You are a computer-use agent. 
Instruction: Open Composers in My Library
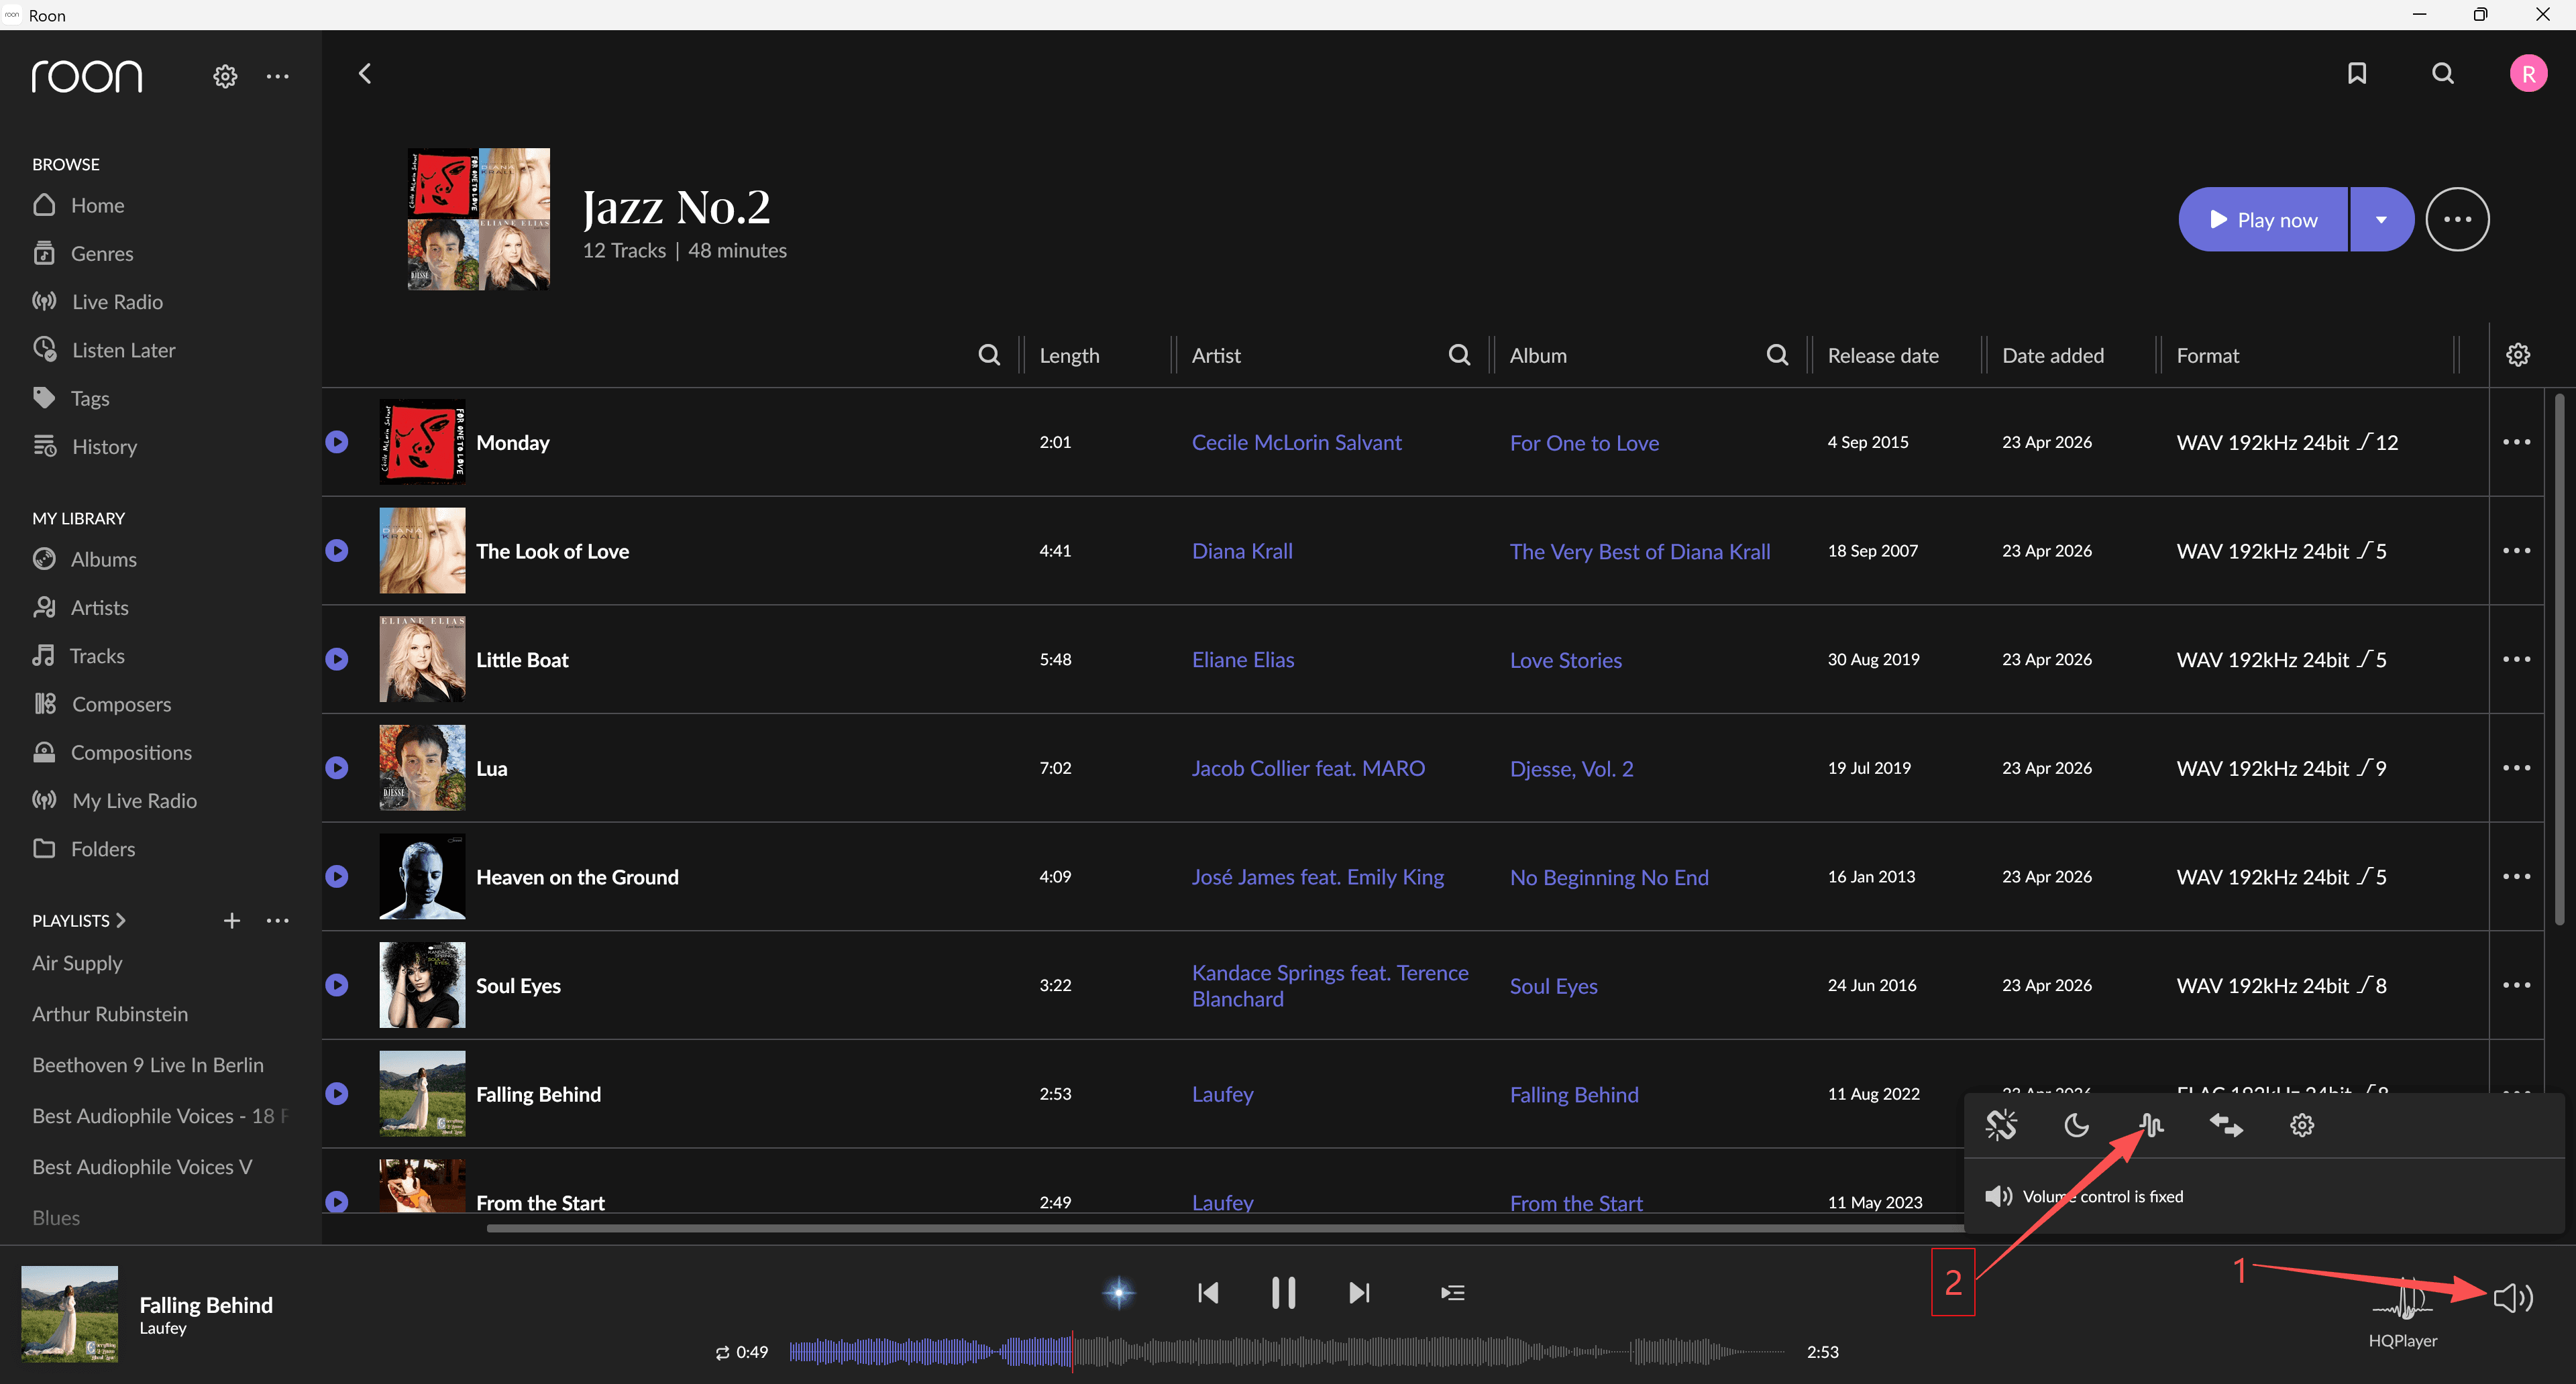click(102, 703)
